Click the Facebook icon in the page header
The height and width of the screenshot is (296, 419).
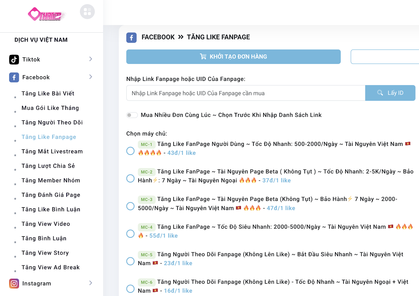coord(131,38)
